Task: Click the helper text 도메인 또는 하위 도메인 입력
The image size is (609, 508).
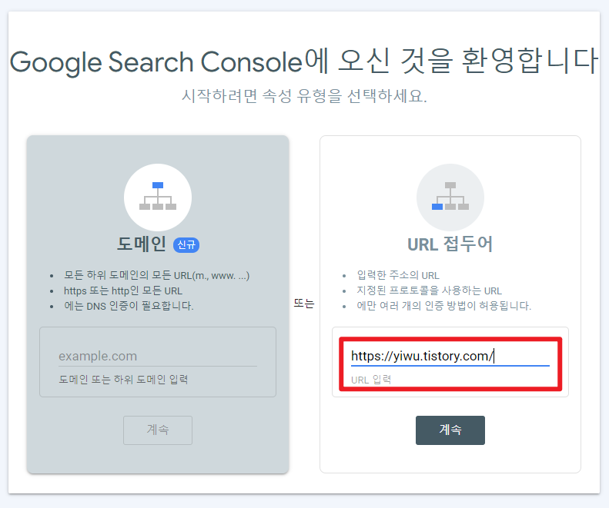Action: 123,379
